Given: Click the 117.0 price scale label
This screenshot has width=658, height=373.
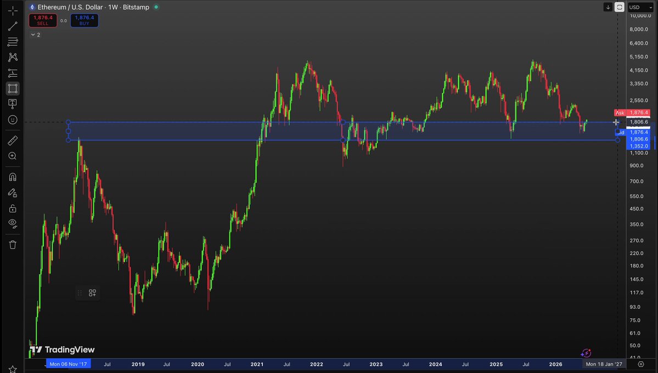Looking at the screenshot, I should click(x=636, y=293).
